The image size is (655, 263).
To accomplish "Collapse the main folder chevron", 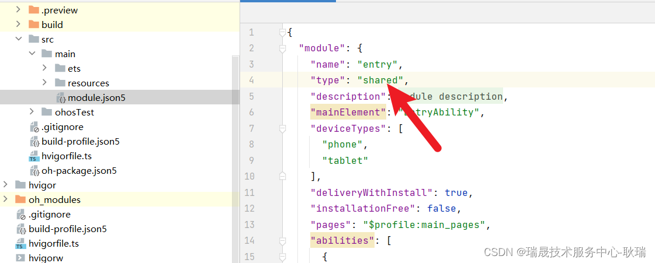I will [32, 53].
